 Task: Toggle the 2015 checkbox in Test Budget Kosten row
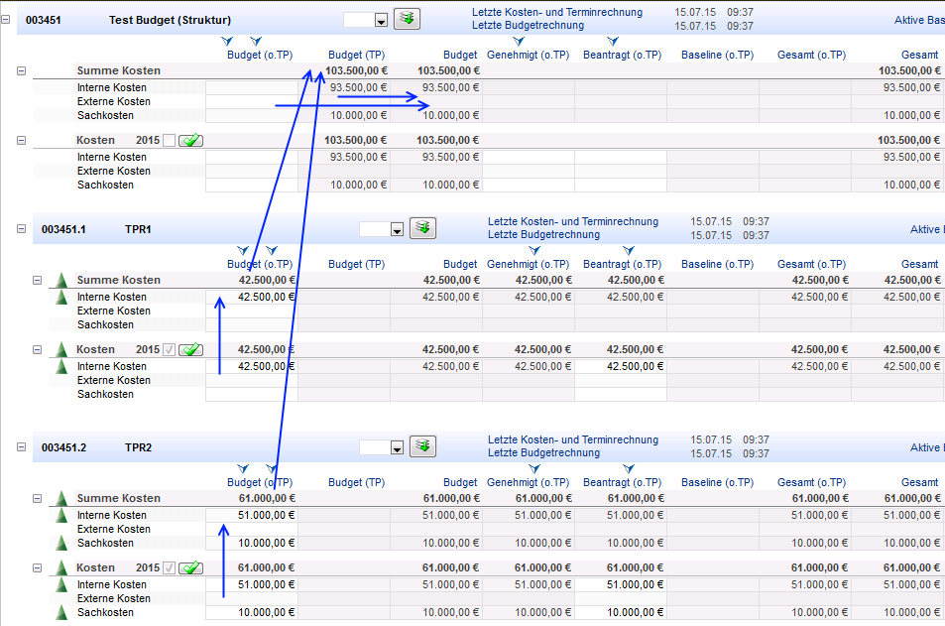tap(169, 141)
